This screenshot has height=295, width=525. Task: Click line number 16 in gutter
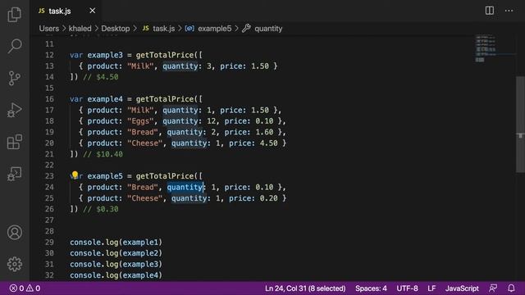(x=49, y=99)
